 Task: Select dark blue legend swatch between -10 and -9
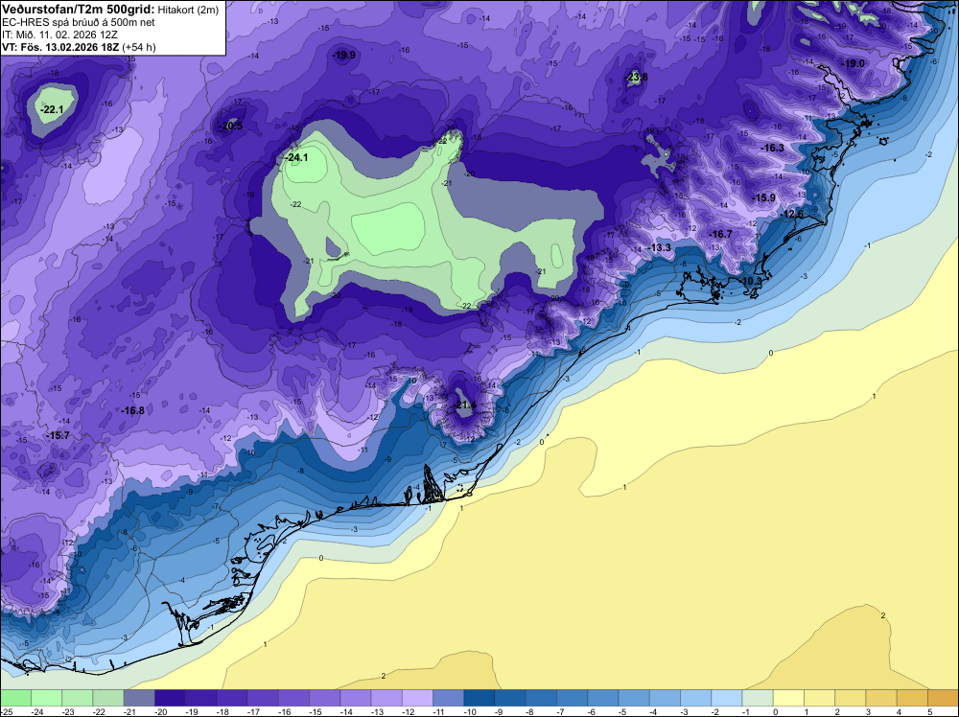point(479,698)
